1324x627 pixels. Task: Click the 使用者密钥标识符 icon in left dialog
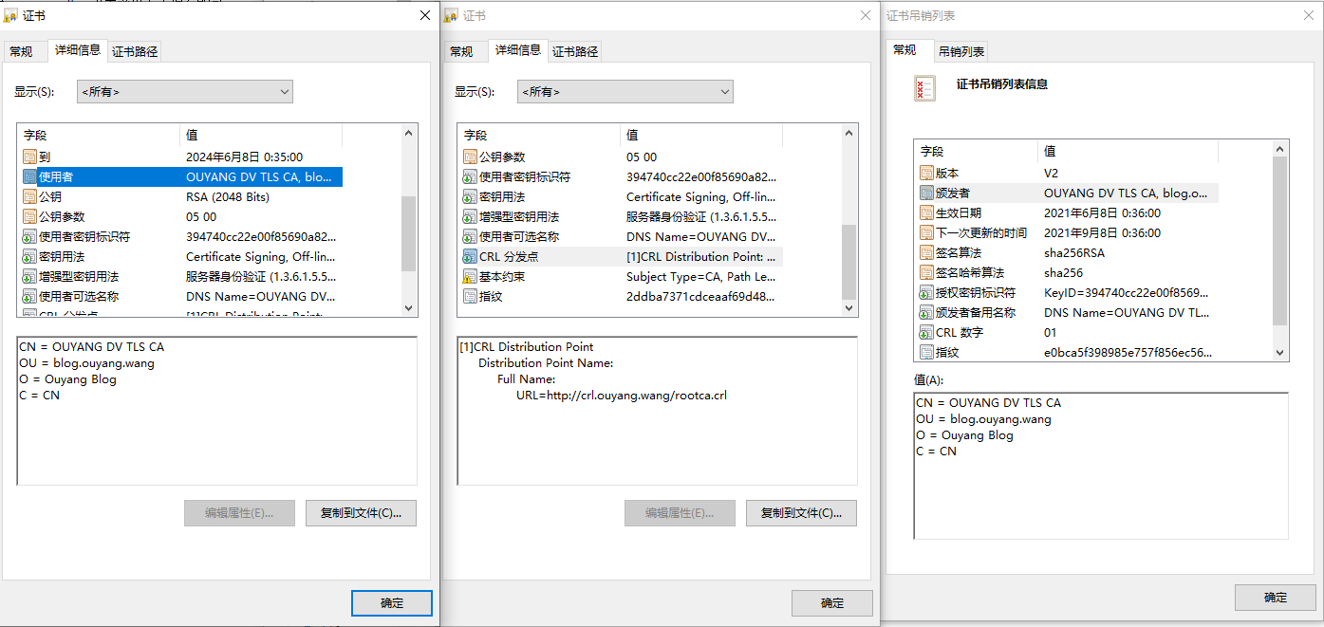pyautogui.click(x=30, y=237)
